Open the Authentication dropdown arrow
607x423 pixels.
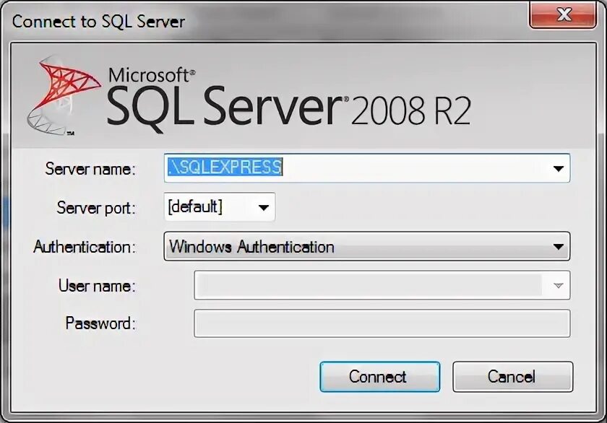point(558,247)
